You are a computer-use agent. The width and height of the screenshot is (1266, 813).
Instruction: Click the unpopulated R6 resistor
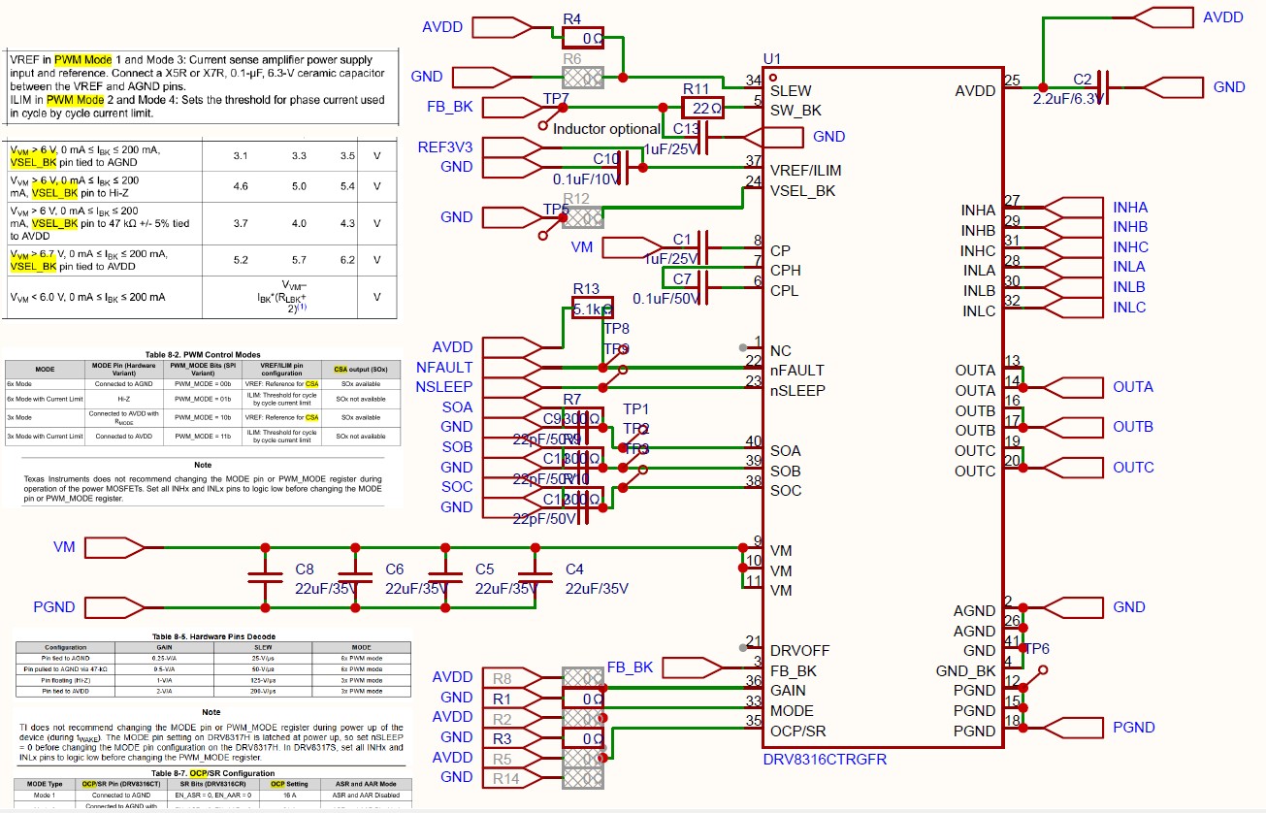tap(583, 77)
